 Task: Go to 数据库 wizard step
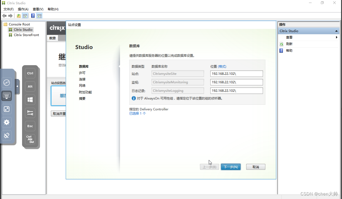point(84,66)
